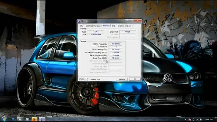Viewport: 217px width, 122px height.
Task: Click the Channels # value Single
Action: (127, 32)
